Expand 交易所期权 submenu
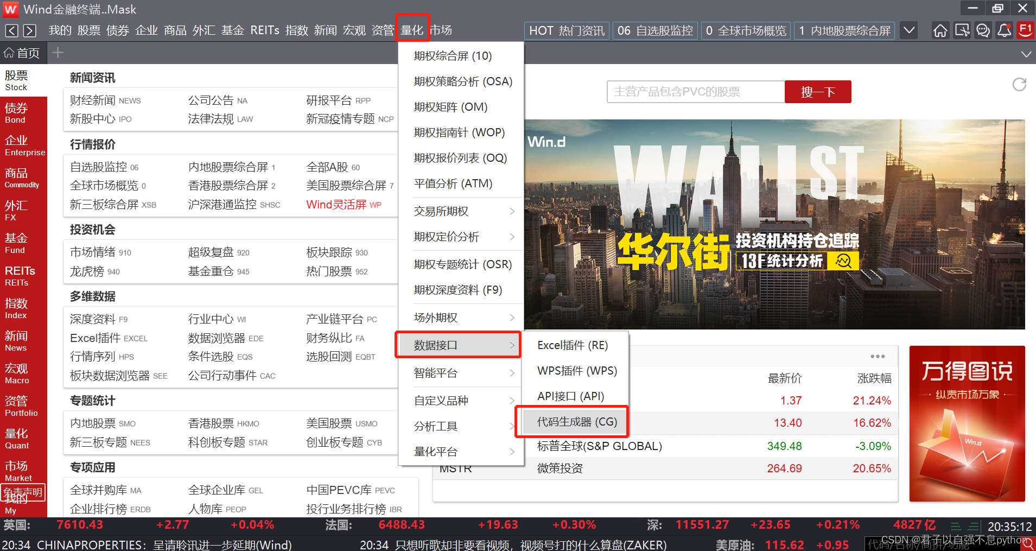Viewport: 1036px width, 551px height. (x=460, y=211)
